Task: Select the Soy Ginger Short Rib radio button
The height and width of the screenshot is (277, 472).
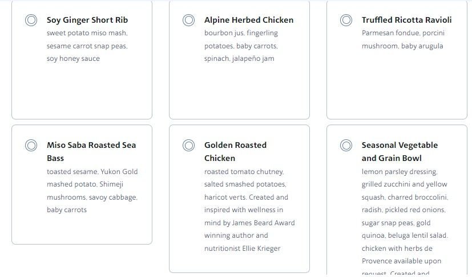Action: click(31, 20)
